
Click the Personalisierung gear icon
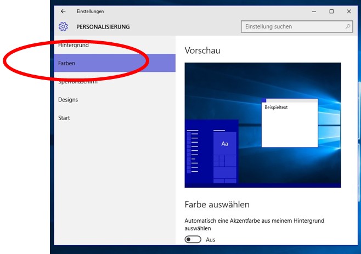[63, 26]
